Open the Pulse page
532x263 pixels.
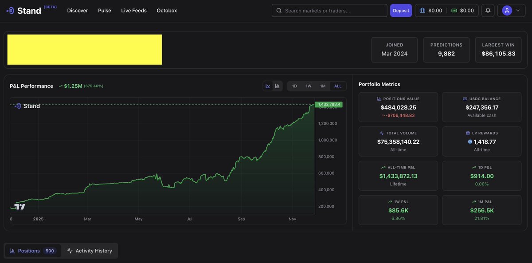(105, 11)
